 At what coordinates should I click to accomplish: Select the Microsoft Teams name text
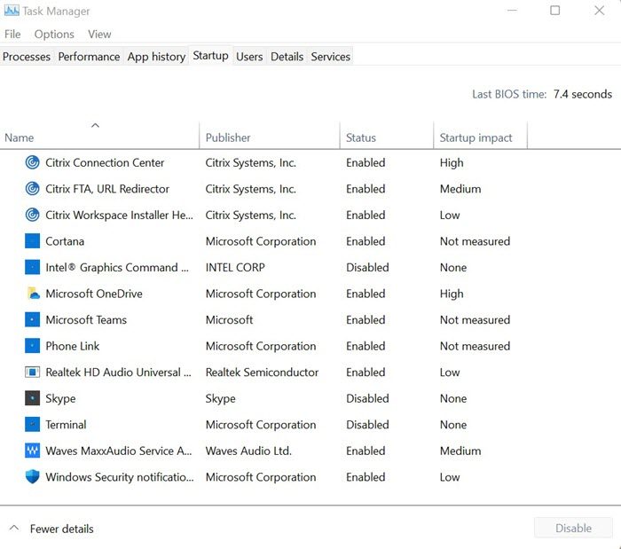pos(86,320)
